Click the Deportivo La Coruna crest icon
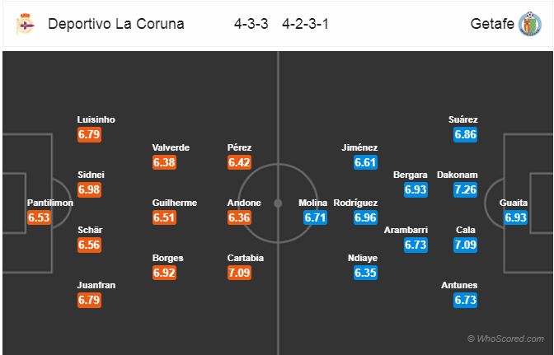This screenshot has width=554, height=355. (25, 24)
